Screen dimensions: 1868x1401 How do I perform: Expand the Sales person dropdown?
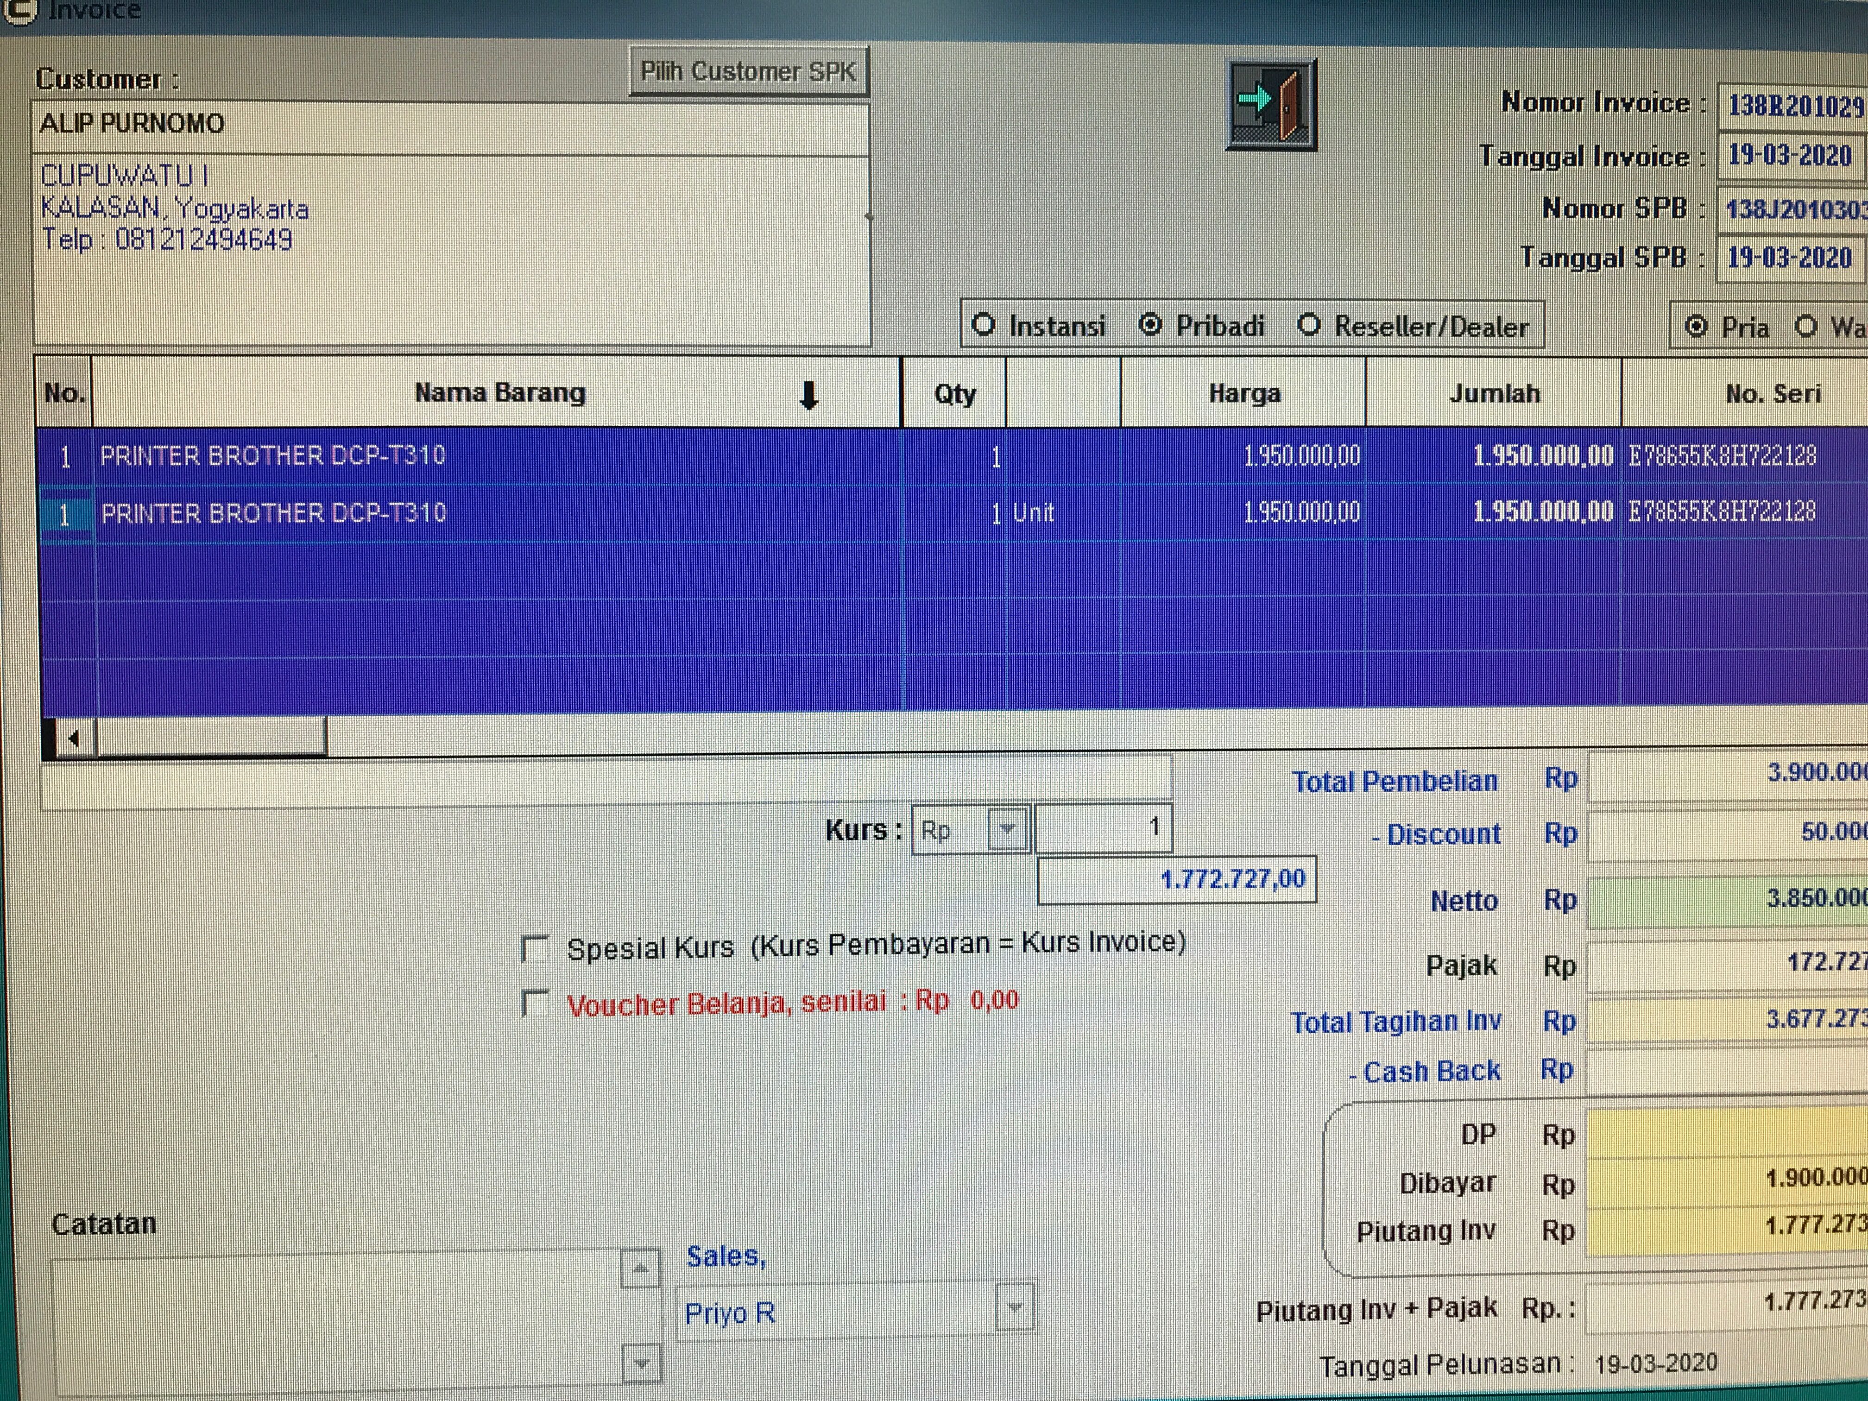pos(1014,1308)
